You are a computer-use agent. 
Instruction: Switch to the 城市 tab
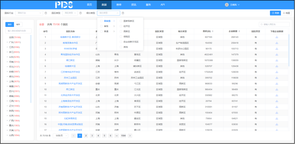[x=18, y=24]
